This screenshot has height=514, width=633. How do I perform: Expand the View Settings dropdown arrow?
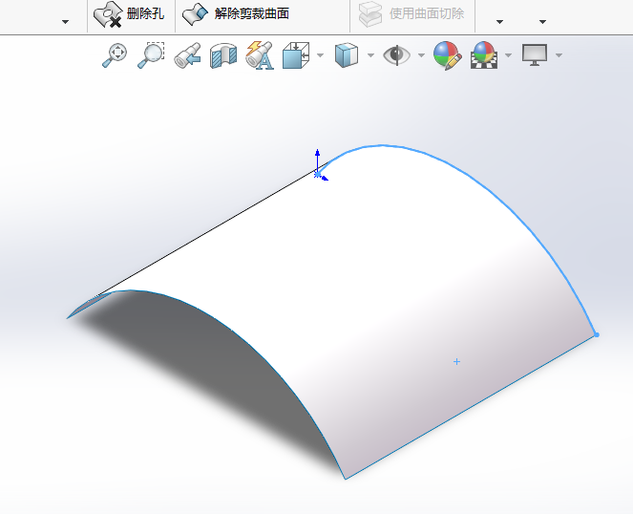tap(559, 55)
